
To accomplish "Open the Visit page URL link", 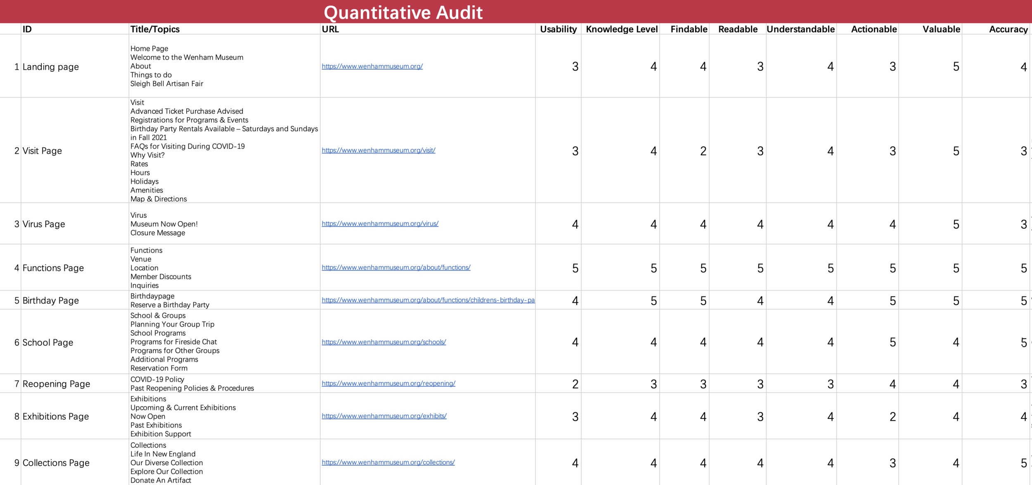I will (378, 151).
